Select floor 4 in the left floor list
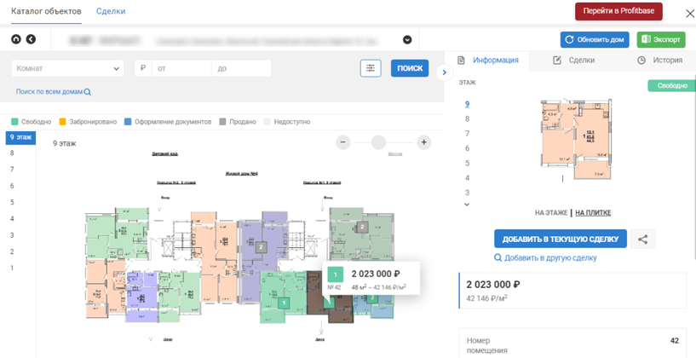 [12, 218]
